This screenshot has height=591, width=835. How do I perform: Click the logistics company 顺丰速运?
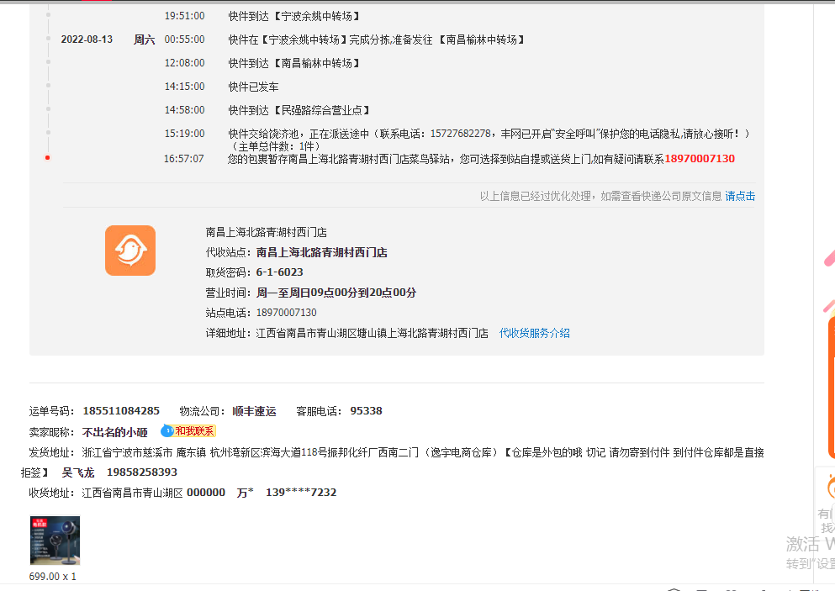(254, 411)
